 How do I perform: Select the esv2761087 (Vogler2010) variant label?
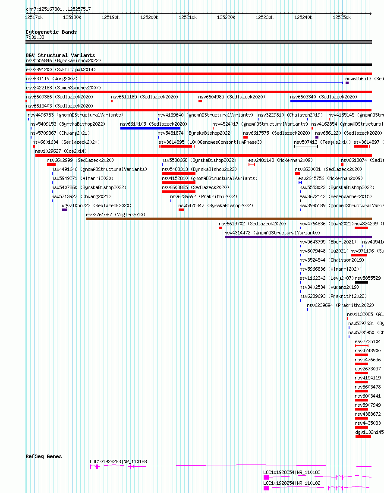tap(116, 215)
